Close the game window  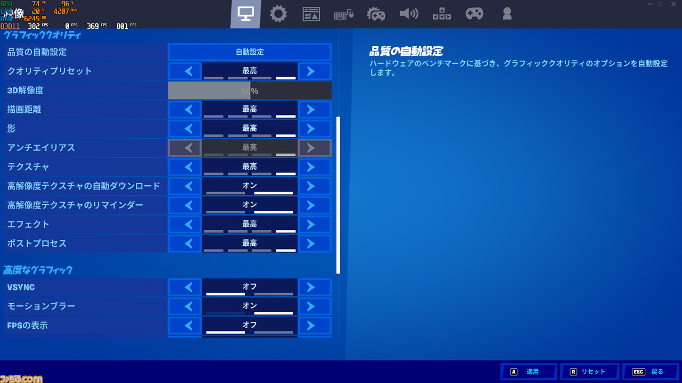point(673,4)
